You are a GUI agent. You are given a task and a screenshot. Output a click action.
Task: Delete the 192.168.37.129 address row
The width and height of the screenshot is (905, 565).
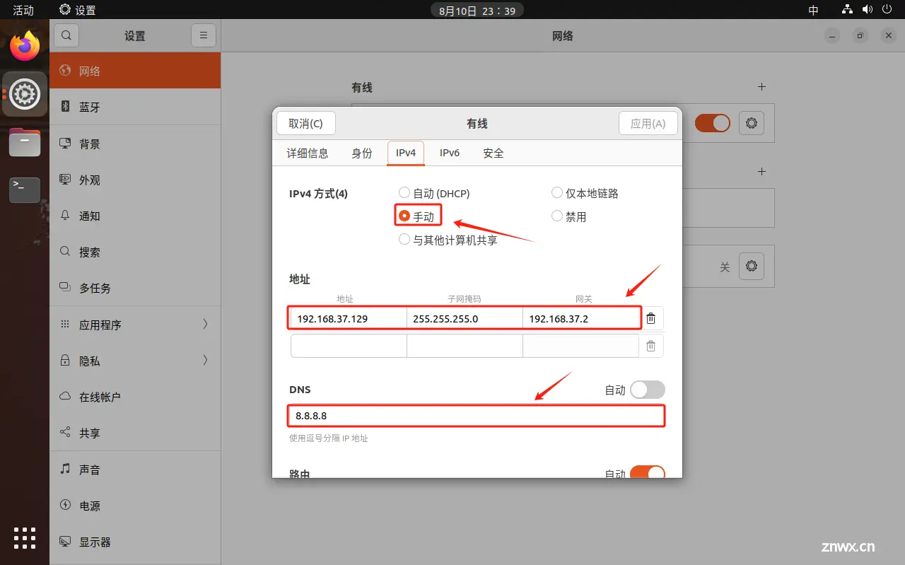coord(651,318)
